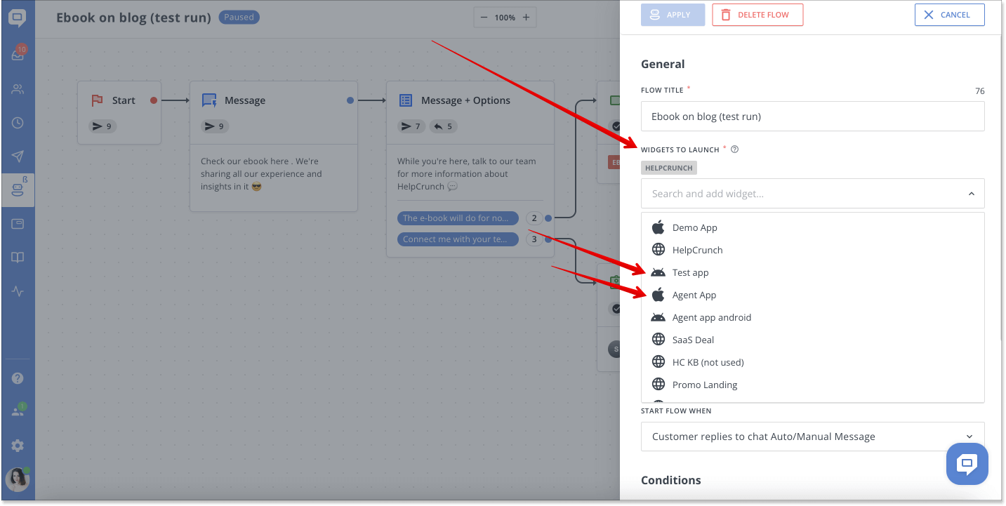The width and height of the screenshot is (1006, 506).
Task: Click "The e-book will do for no..." option
Action: click(458, 218)
